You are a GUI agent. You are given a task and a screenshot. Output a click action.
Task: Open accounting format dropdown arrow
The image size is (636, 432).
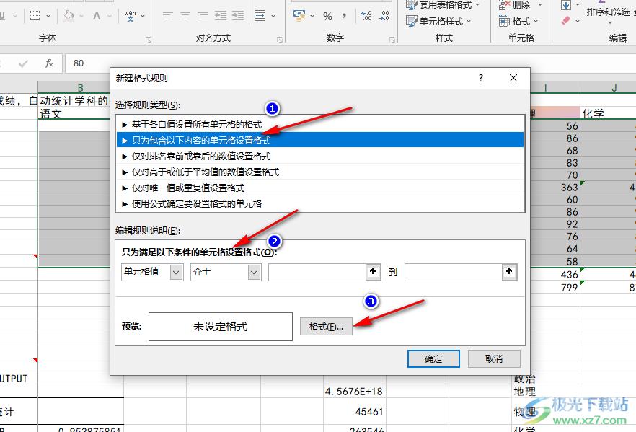312,16
